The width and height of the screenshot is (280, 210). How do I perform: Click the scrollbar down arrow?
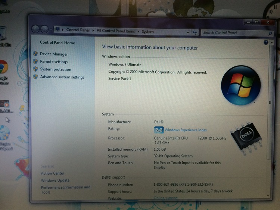point(268,196)
